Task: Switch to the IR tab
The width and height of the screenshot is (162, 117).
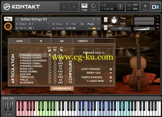Action: point(40,41)
